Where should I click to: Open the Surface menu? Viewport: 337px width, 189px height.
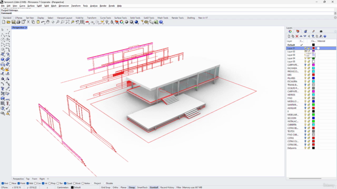click(31, 6)
